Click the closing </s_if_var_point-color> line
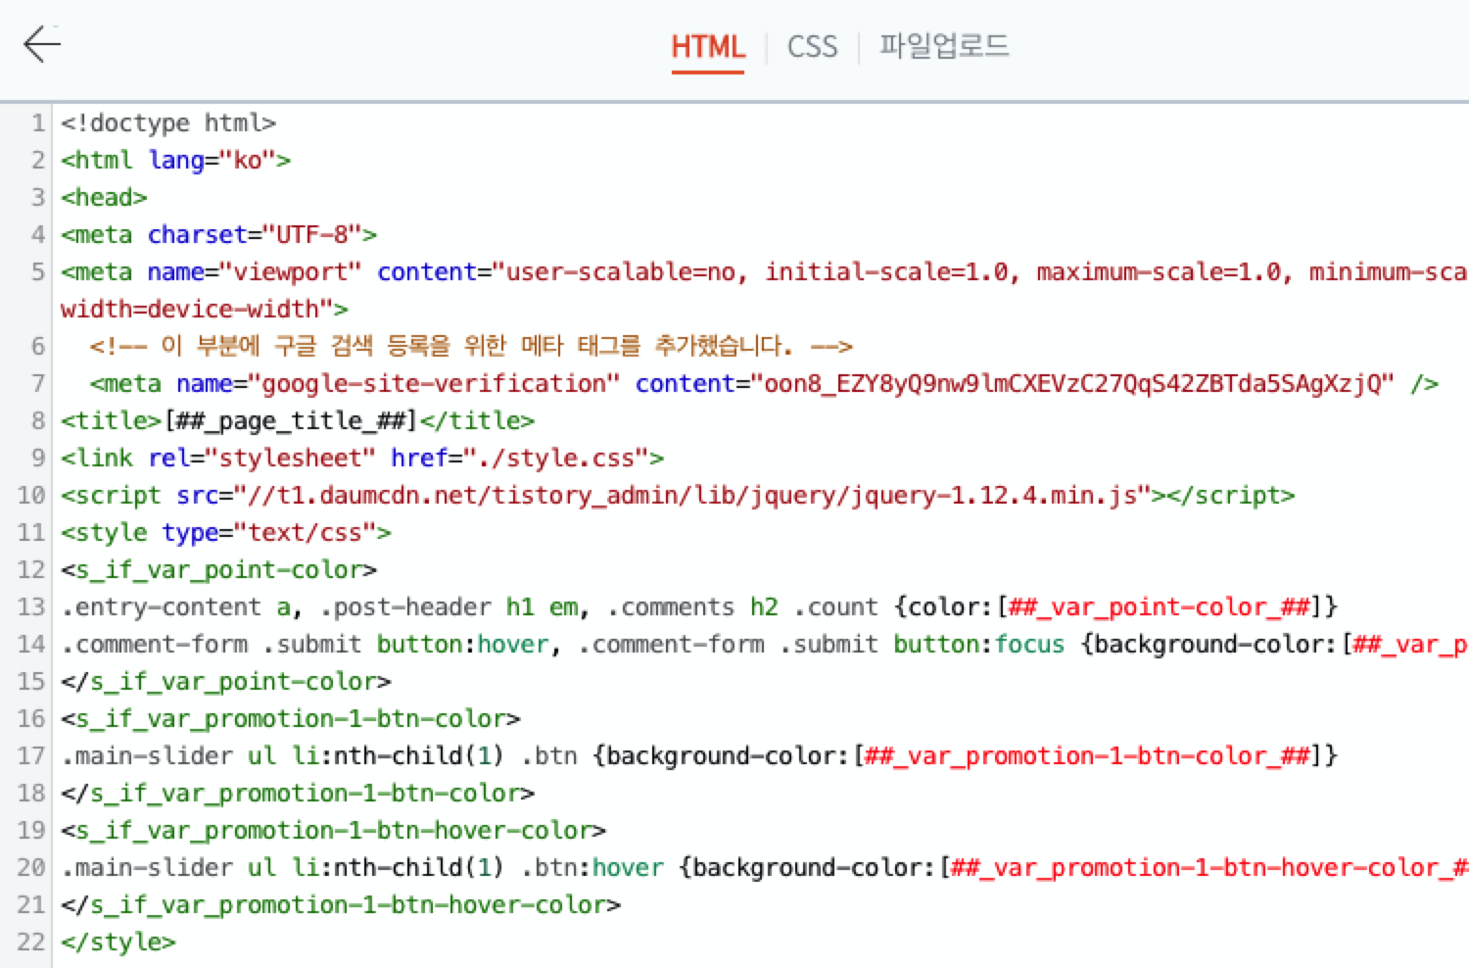Screen dimensions: 1469x968 [226, 682]
